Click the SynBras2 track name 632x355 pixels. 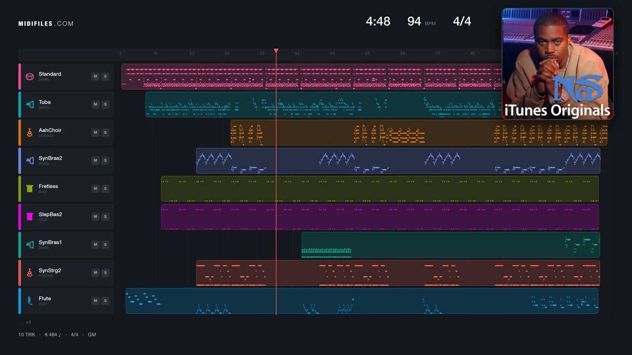pyautogui.click(x=50, y=158)
